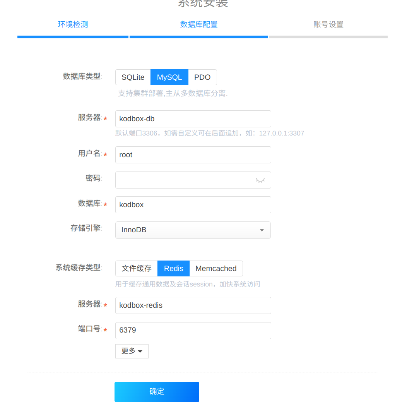Click the 确定 confirm button
Image resolution: width=419 pixels, height=403 pixels.
pyautogui.click(x=157, y=392)
